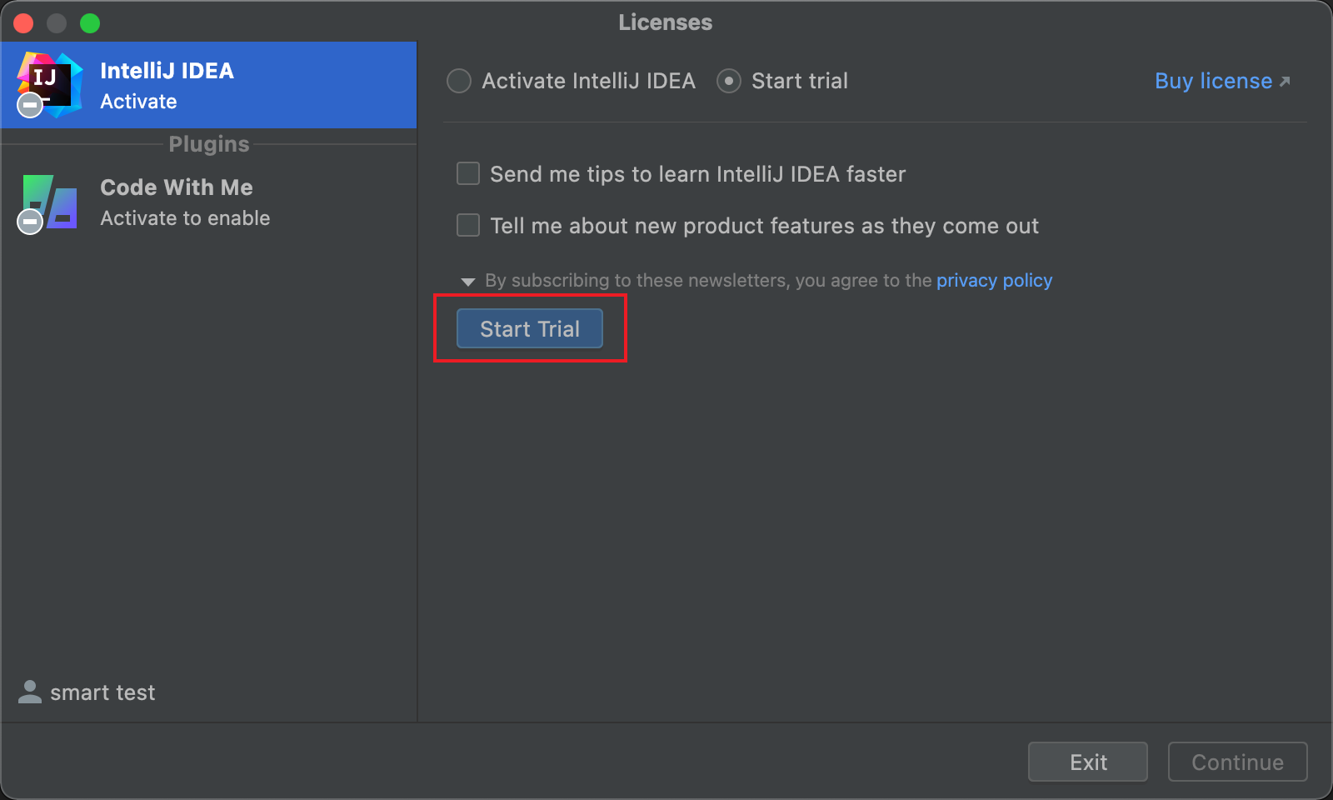
Task: Click the Start Trial button
Action: pos(530,328)
